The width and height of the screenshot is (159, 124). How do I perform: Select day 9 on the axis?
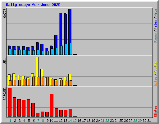(48, 121)
